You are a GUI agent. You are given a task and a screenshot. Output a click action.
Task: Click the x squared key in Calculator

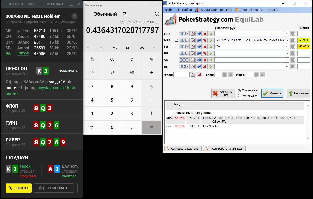point(112,73)
